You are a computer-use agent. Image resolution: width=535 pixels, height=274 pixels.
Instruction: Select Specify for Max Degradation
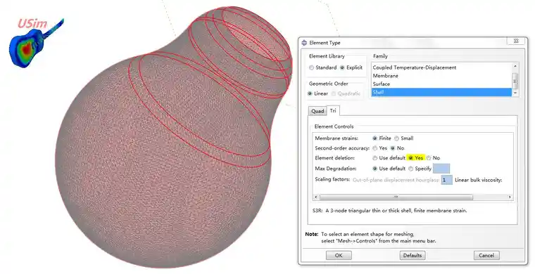click(x=411, y=169)
